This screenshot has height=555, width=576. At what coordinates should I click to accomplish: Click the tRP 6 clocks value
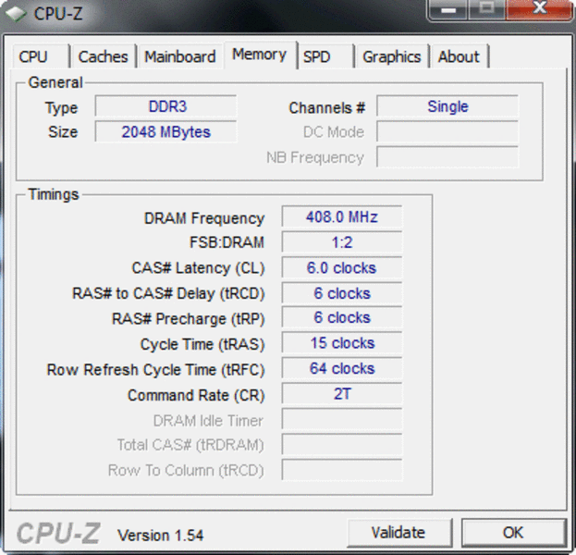(x=342, y=317)
